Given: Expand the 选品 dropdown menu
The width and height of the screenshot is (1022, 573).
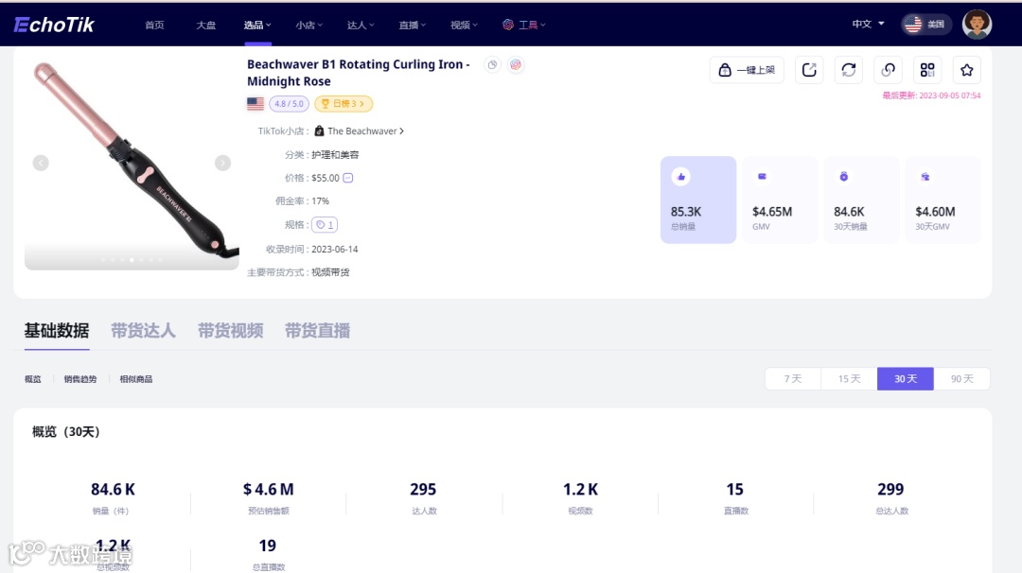Looking at the screenshot, I should (x=257, y=25).
